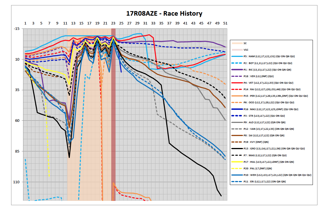Select the P13 : GRO legend entry
328x214 pixels.
point(274,149)
